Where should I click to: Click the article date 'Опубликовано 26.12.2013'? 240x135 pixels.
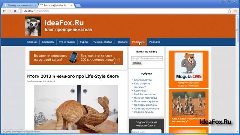tap(41, 81)
